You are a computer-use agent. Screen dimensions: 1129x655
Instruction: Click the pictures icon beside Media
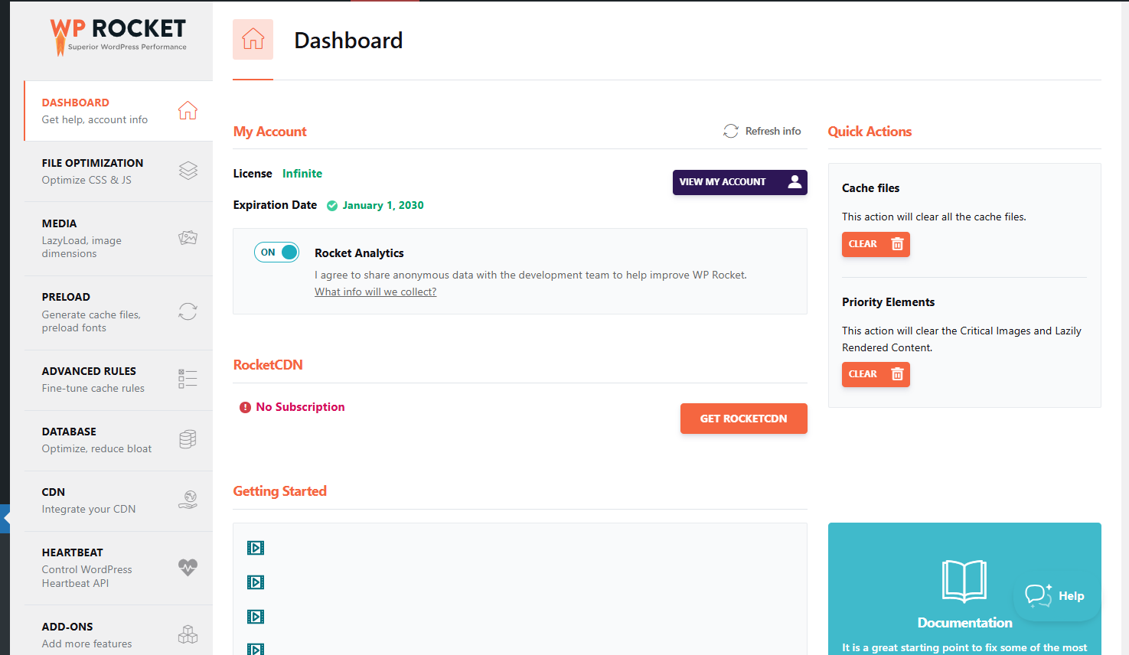[188, 238]
